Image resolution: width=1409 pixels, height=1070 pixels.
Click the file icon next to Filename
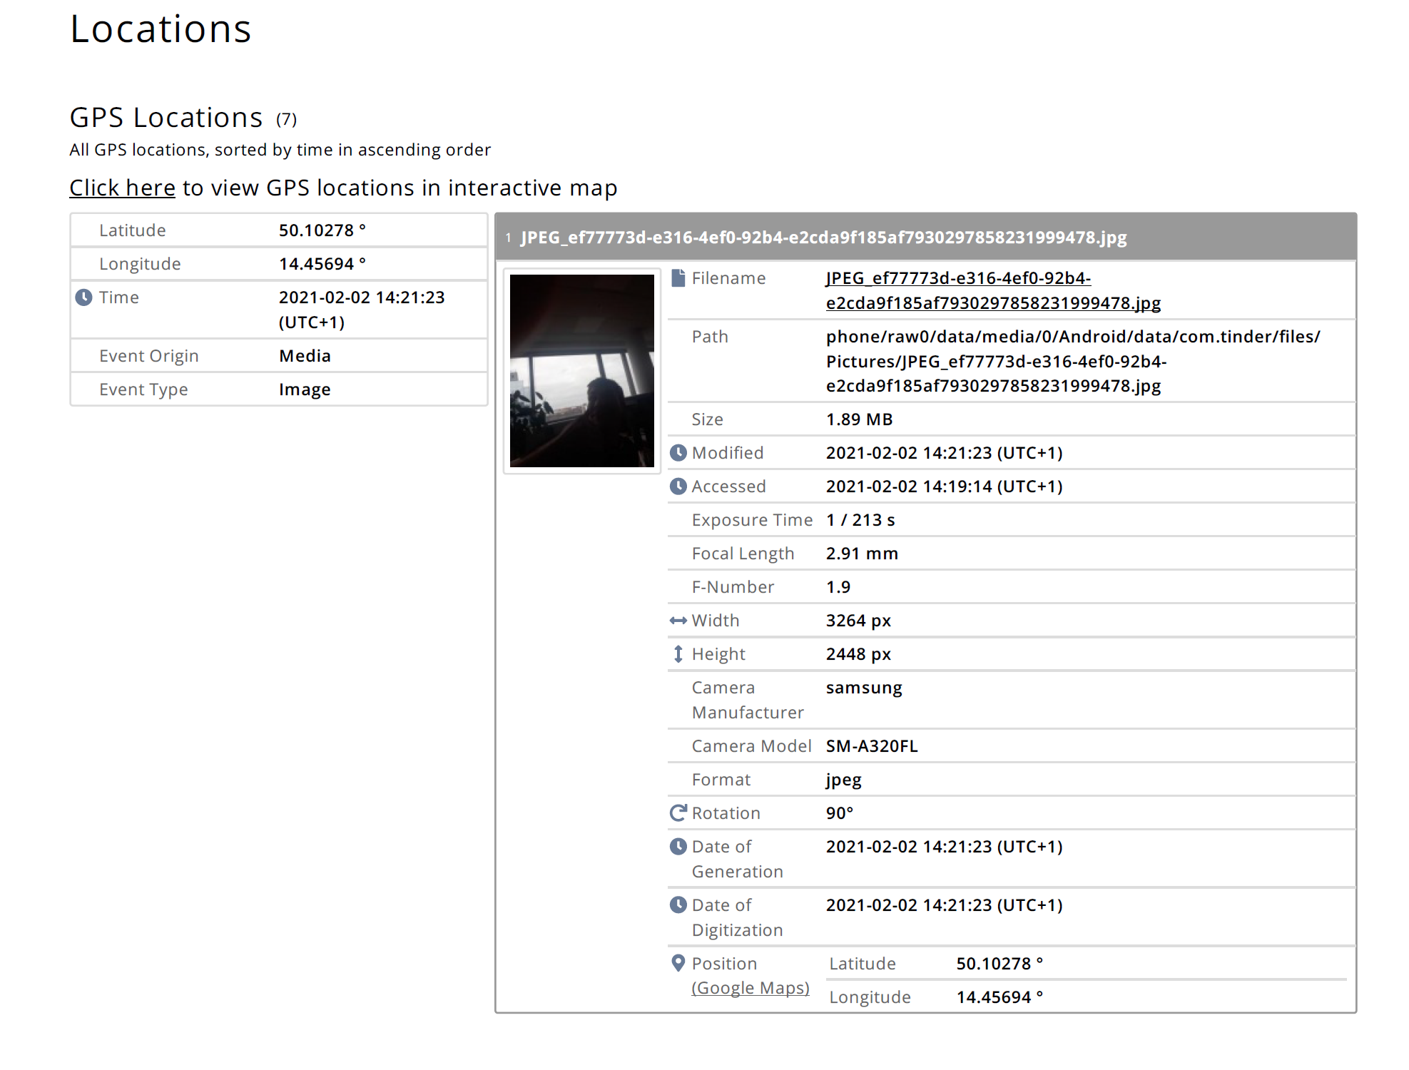point(678,278)
